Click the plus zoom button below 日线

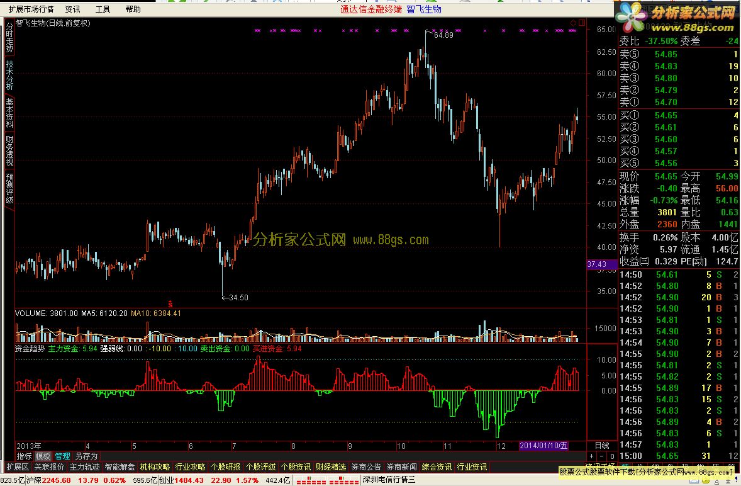pos(591,456)
